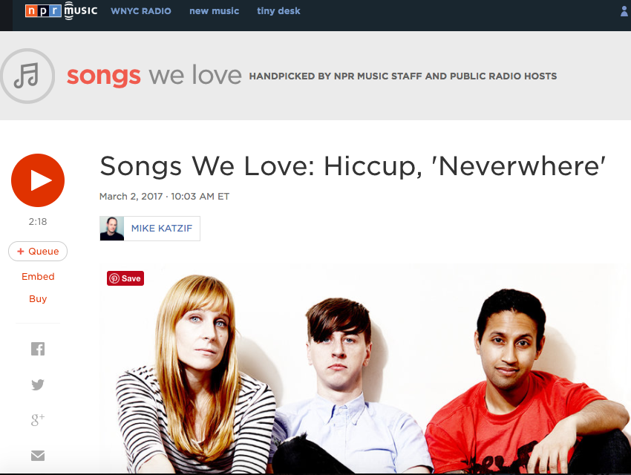631x475 pixels.
Task: Play the Neverwhere audio track
Action: pyautogui.click(x=38, y=180)
